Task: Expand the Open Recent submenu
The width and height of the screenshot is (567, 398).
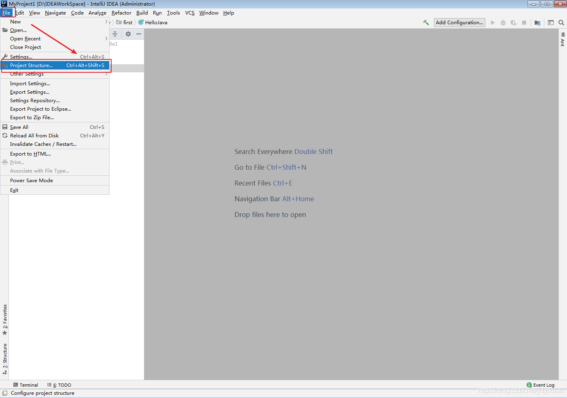Action: [55, 39]
